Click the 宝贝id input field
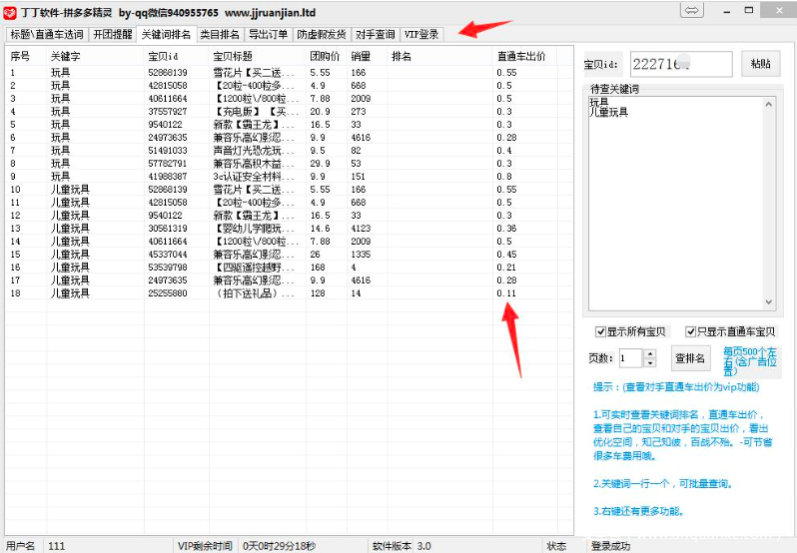Image resolution: width=797 pixels, height=553 pixels. click(x=680, y=64)
